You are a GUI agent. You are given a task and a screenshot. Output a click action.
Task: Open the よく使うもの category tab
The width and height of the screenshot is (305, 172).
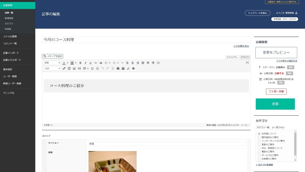tap(278, 127)
